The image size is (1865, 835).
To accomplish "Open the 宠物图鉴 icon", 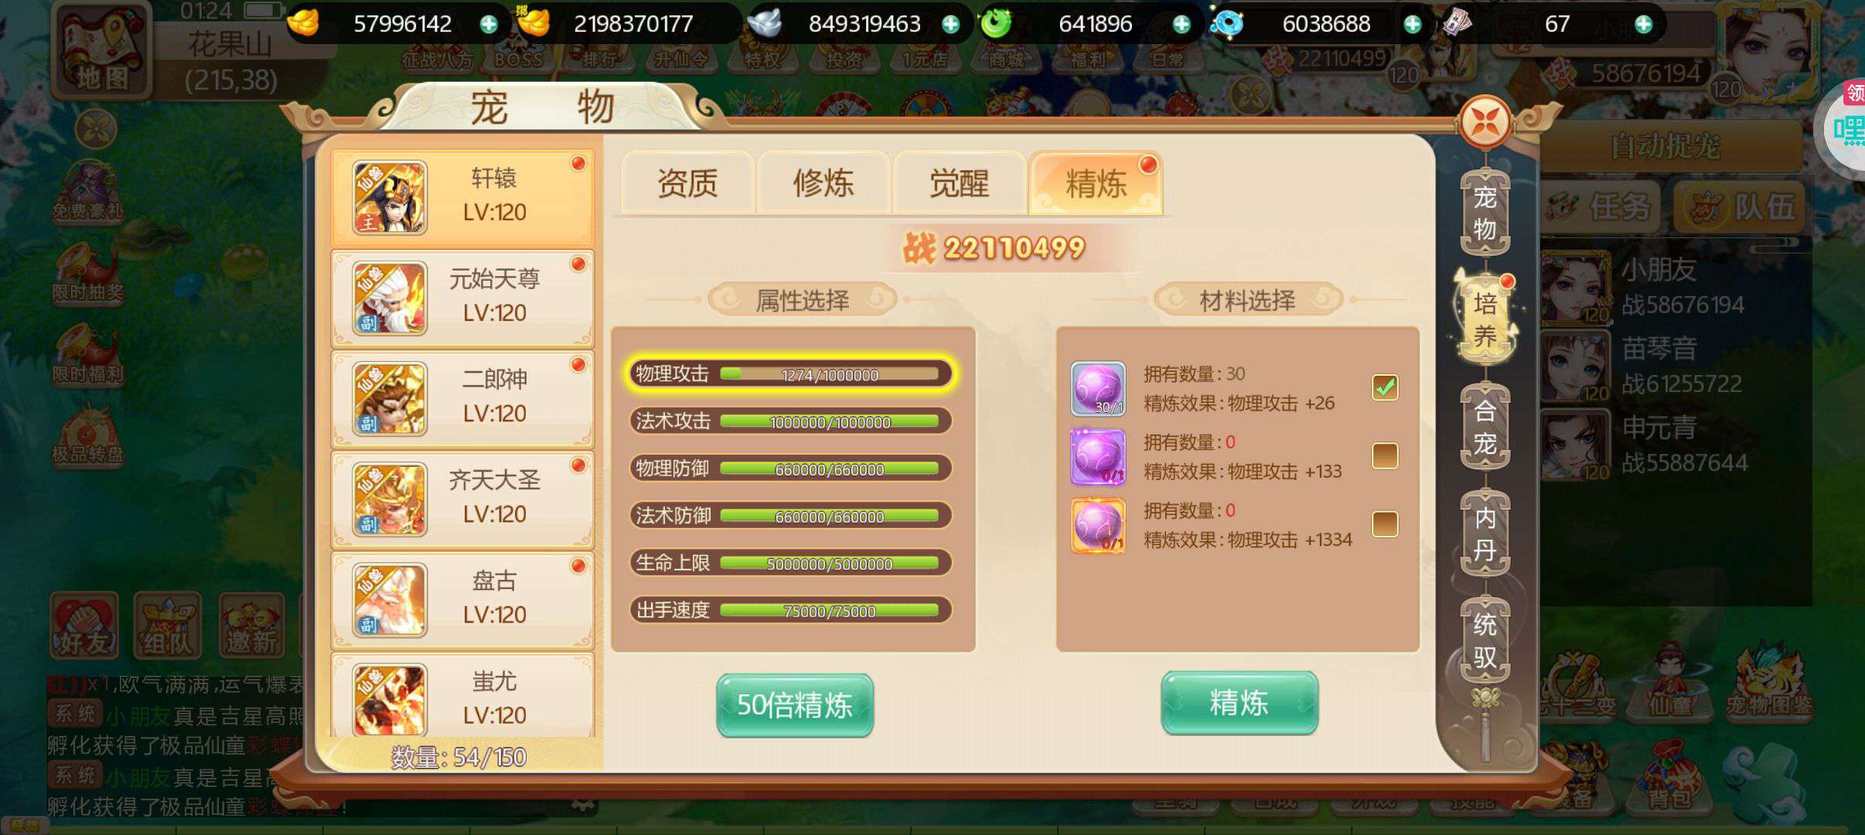I will [1769, 679].
